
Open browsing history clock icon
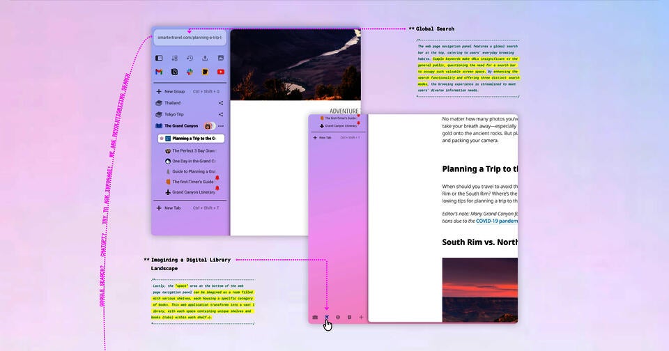coord(190,58)
